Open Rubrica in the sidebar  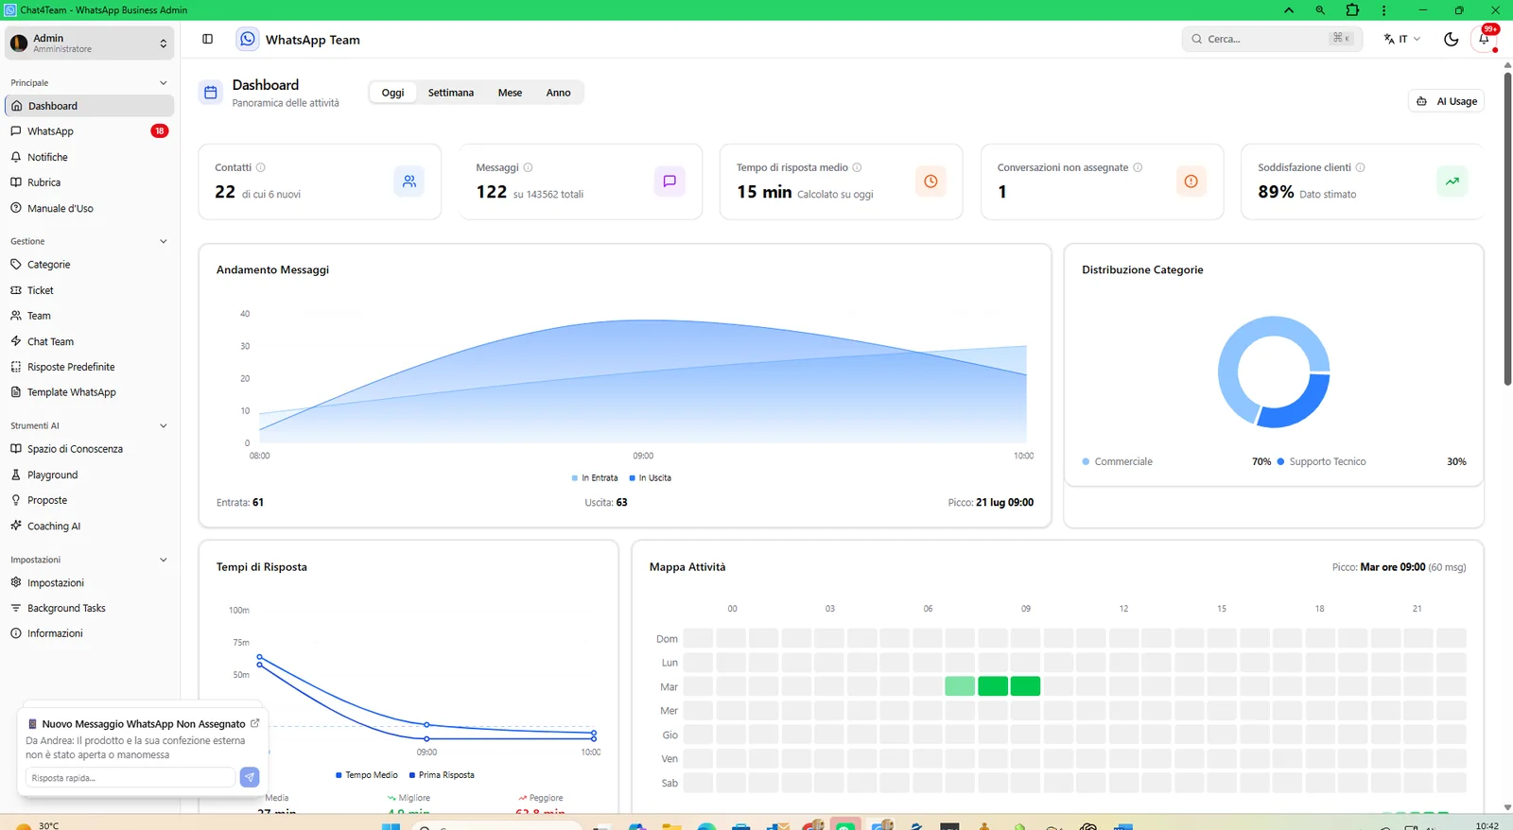point(90,182)
